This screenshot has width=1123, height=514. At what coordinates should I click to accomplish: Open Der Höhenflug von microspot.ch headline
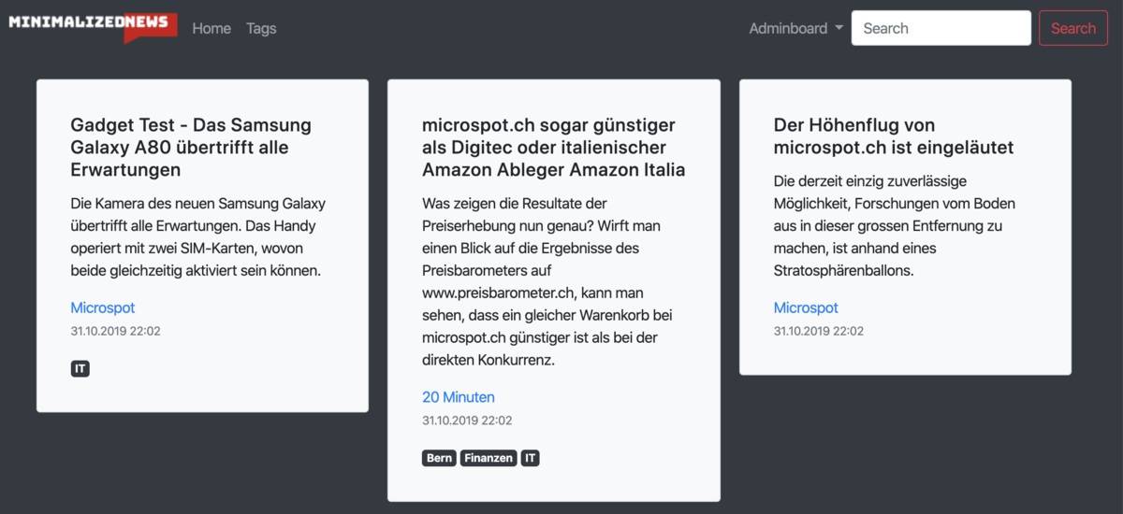click(894, 136)
